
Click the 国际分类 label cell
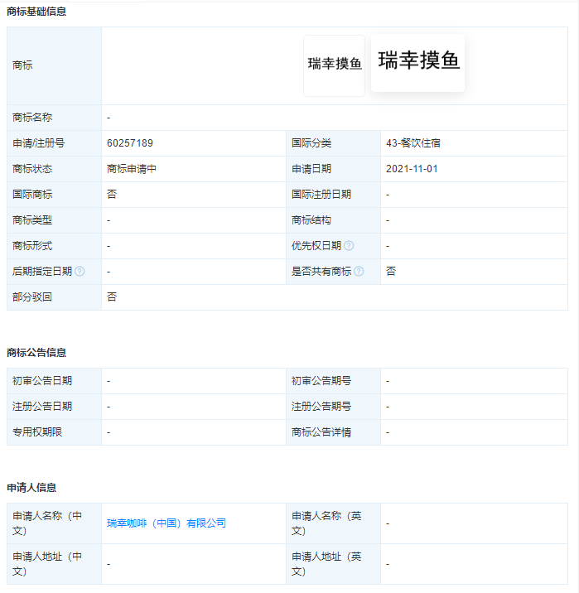[x=333, y=143]
